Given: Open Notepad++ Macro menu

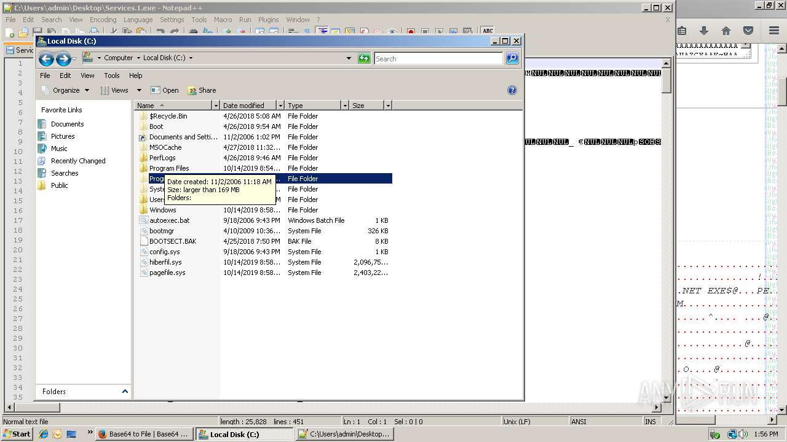Looking at the screenshot, I should (223, 20).
